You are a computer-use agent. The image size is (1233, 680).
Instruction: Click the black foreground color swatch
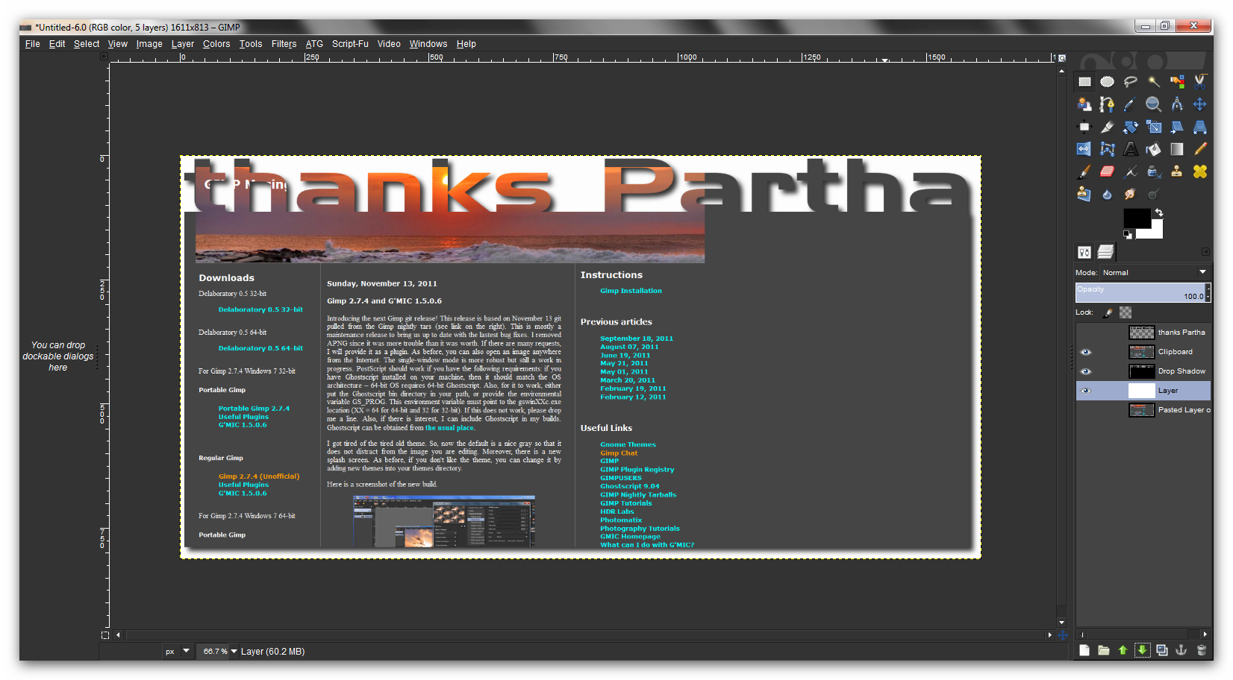(x=1136, y=218)
